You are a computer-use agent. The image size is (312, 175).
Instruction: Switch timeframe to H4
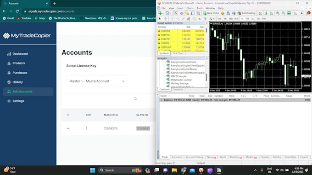coord(247,19)
